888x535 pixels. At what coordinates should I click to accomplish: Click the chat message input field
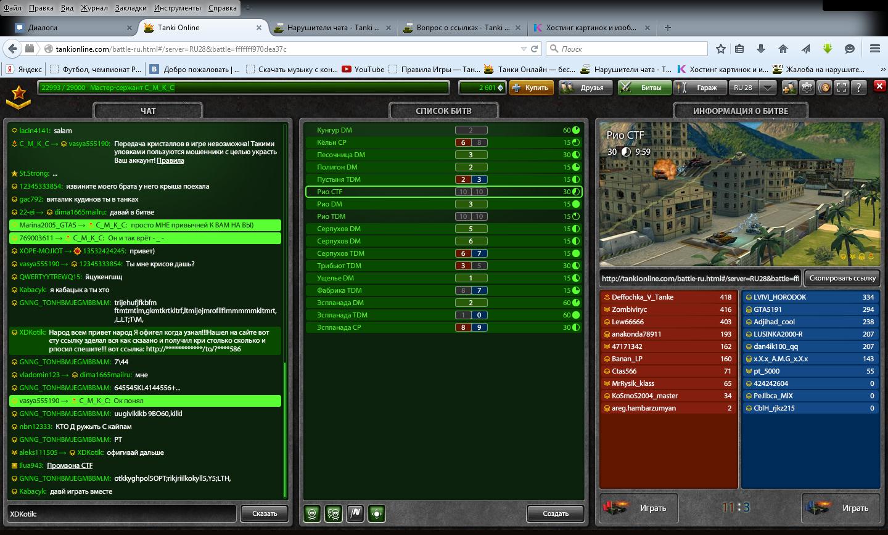click(121, 513)
